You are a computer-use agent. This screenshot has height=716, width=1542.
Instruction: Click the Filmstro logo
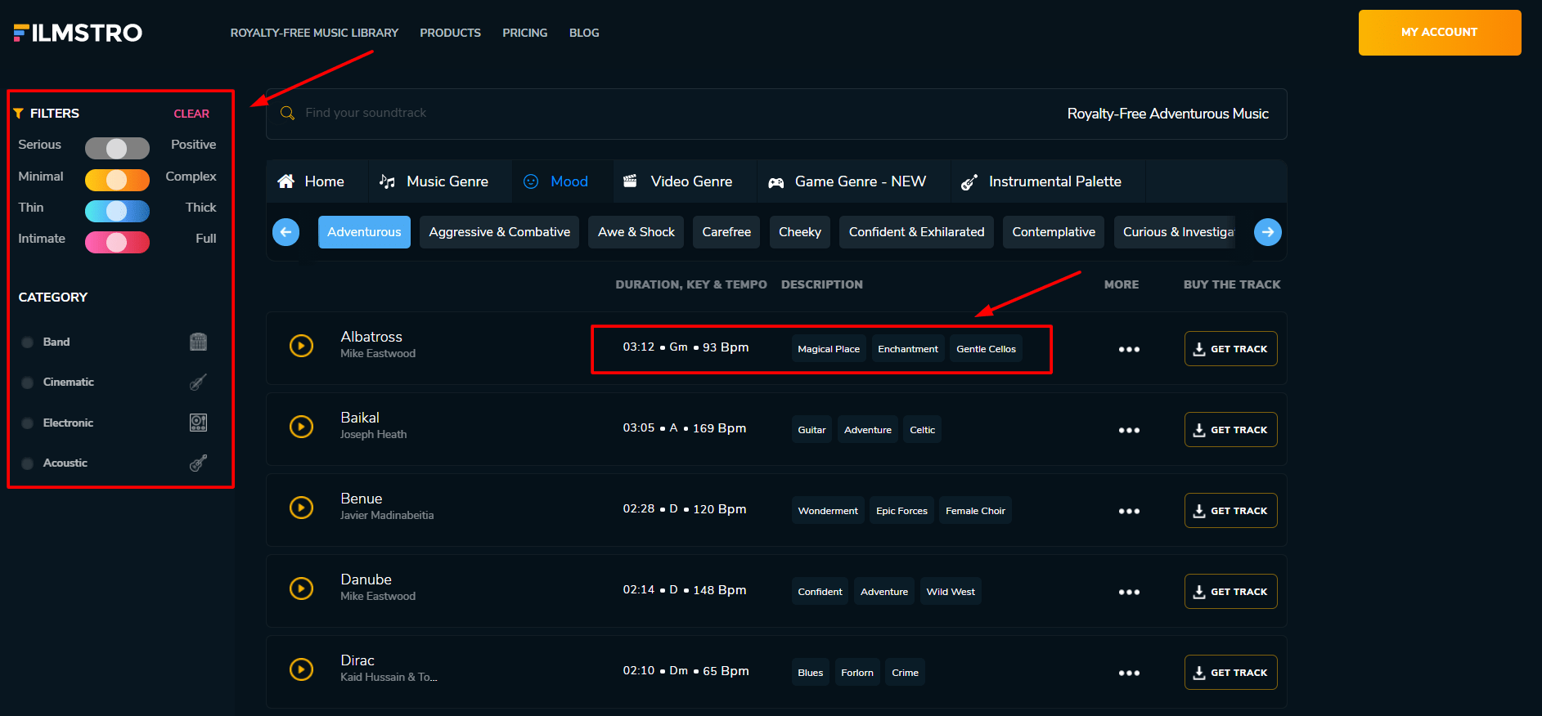(x=78, y=33)
